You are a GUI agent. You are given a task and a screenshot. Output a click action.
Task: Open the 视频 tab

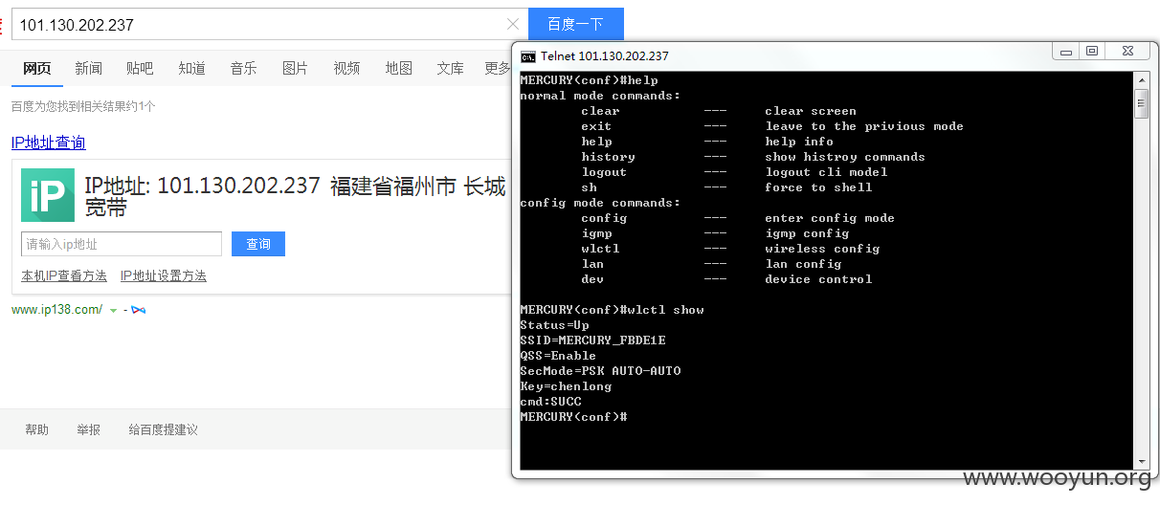(346, 68)
